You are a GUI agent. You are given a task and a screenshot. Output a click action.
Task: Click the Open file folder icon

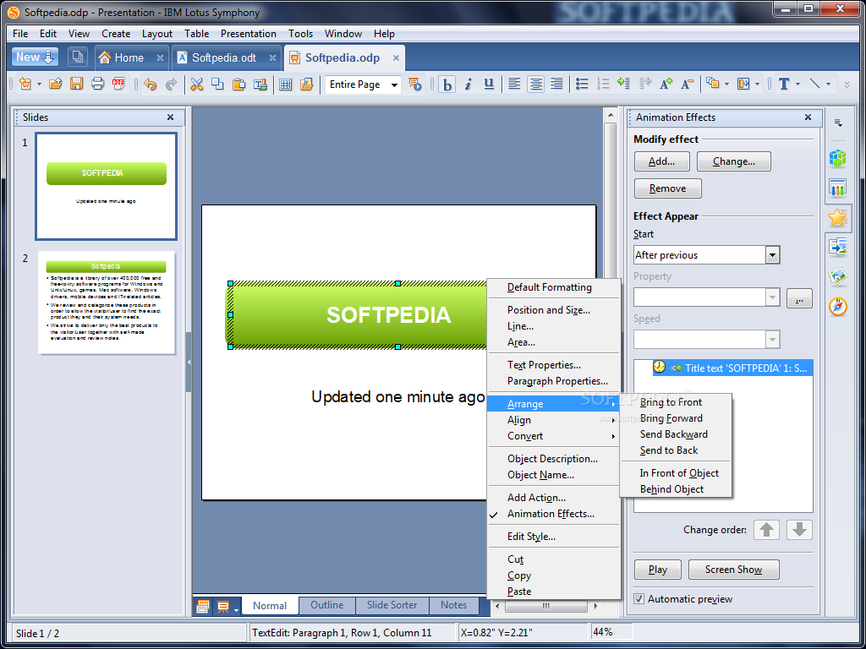point(55,84)
